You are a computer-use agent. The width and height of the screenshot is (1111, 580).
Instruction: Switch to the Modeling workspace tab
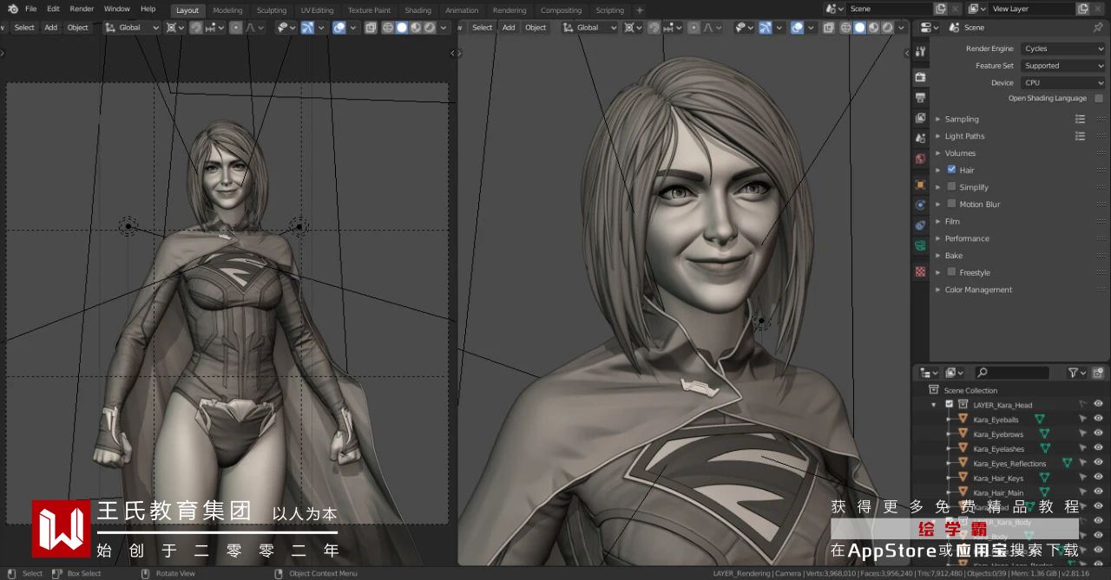pyautogui.click(x=227, y=10)
